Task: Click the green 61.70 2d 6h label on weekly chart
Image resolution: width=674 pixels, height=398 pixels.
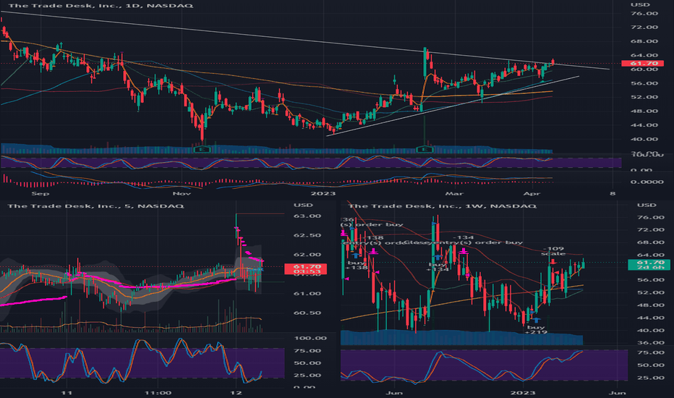Action: click(650, 265)
